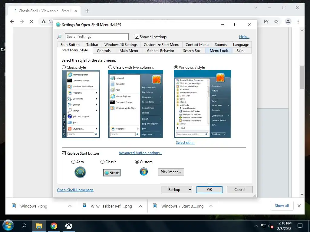Open the Skin tab
The image size is (310, 232).
(x=240, y=51)
